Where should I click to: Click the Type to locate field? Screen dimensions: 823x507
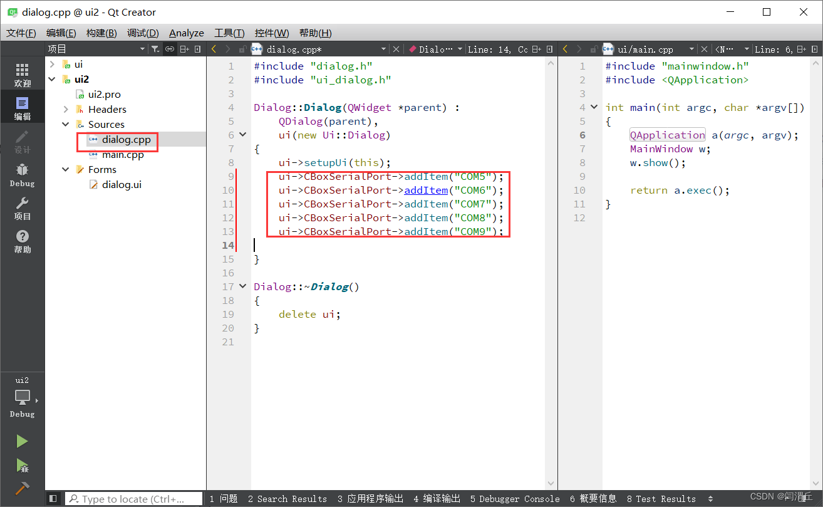point(134,499)
